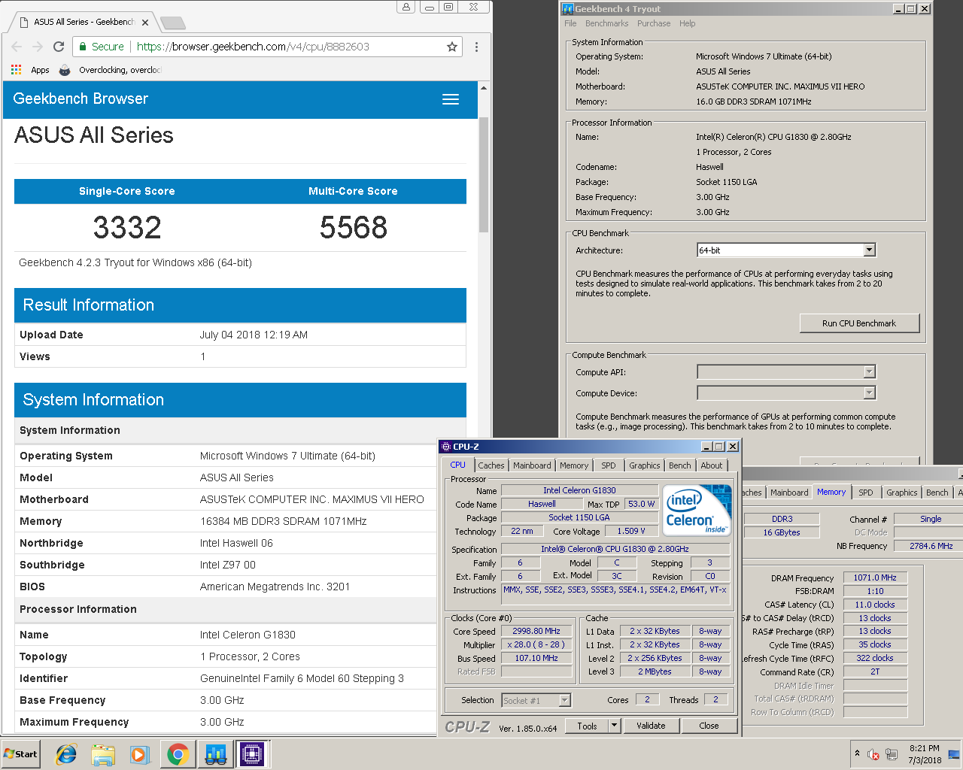
Task: Open the Windows Start menu
Action: click(x=21, y=754)
